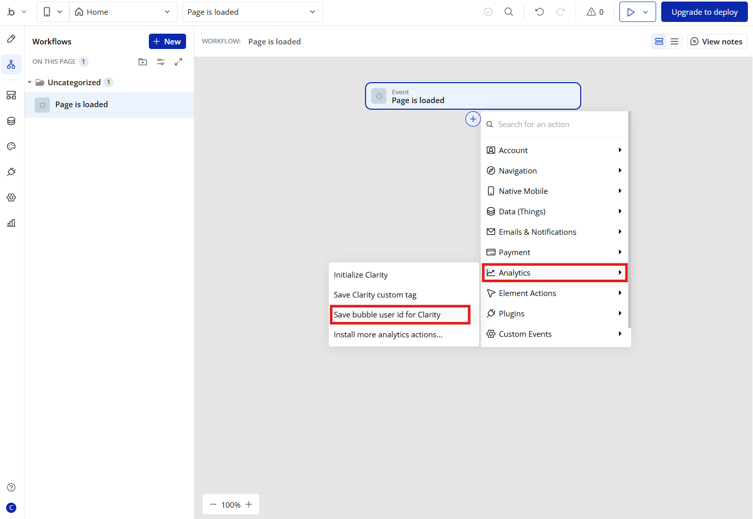Click the saved status checkmark icon
The width and height of the screenshot is (753, 519).
(x=488, y=12)
